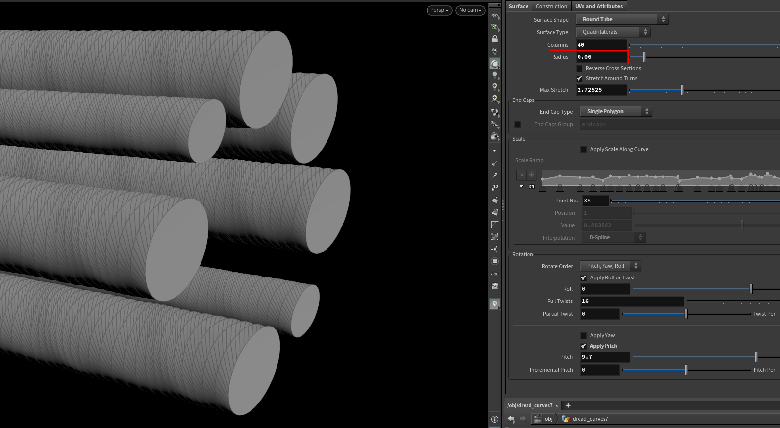Open the Surface Shape dropdown
This screenshot has width=780, height=428.
[x=622, y=19]
